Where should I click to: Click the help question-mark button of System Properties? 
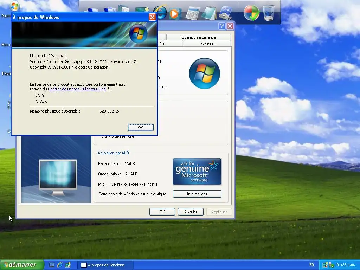tap(221, 26)
